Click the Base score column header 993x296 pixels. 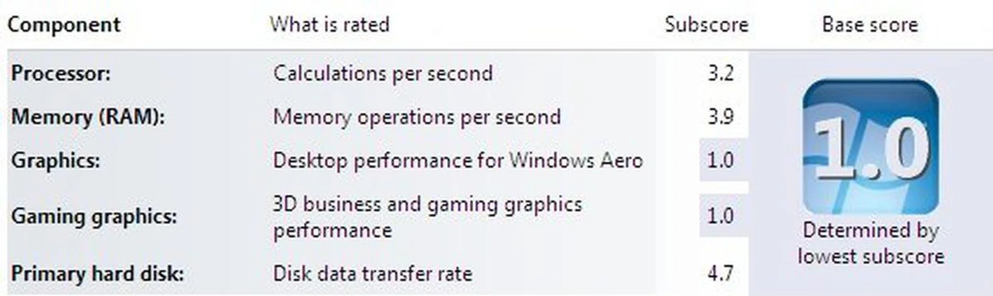pyautogui.click(x=870, y=25)
